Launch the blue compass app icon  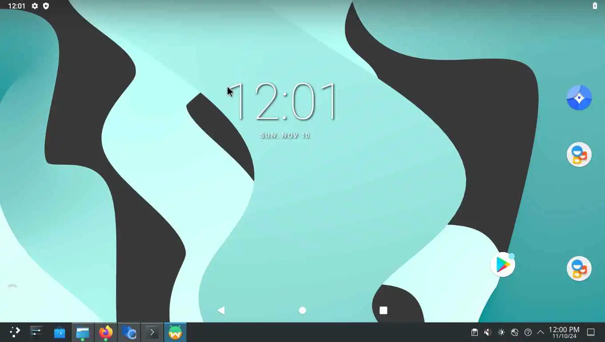click(x=579, y=98)
